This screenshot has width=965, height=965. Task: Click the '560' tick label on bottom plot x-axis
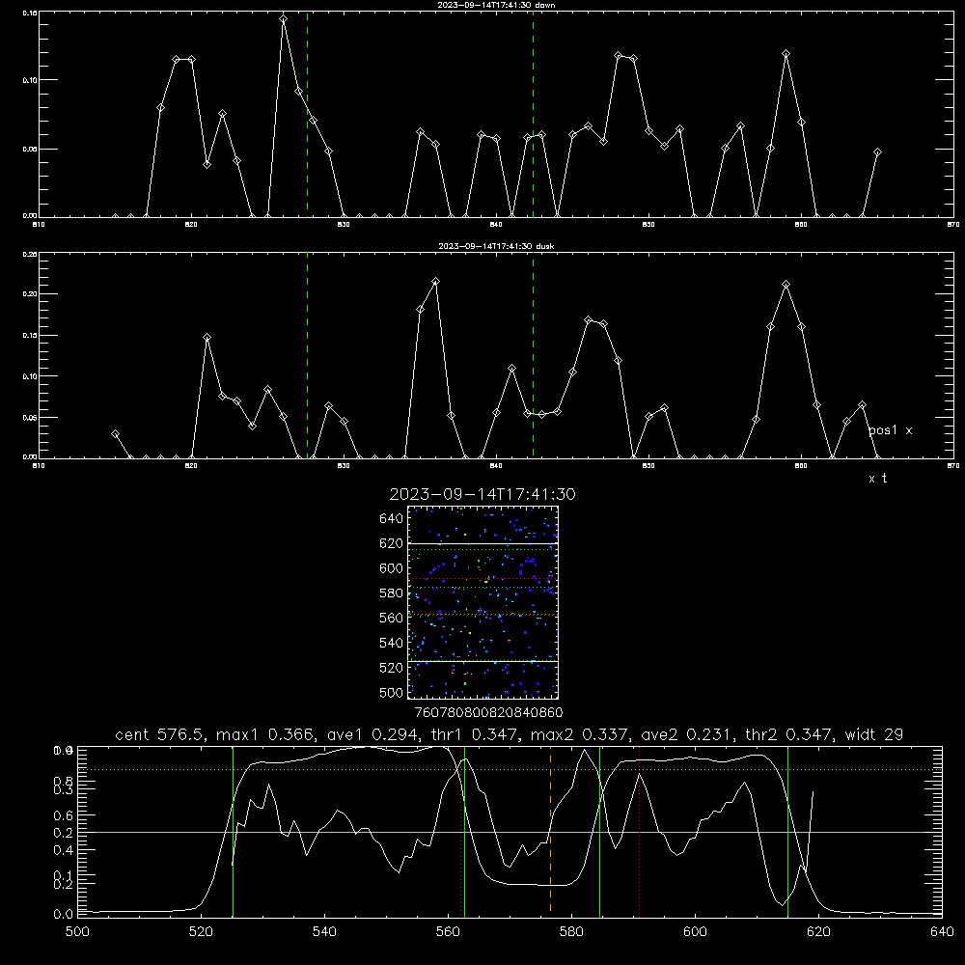tap(448, 932)
